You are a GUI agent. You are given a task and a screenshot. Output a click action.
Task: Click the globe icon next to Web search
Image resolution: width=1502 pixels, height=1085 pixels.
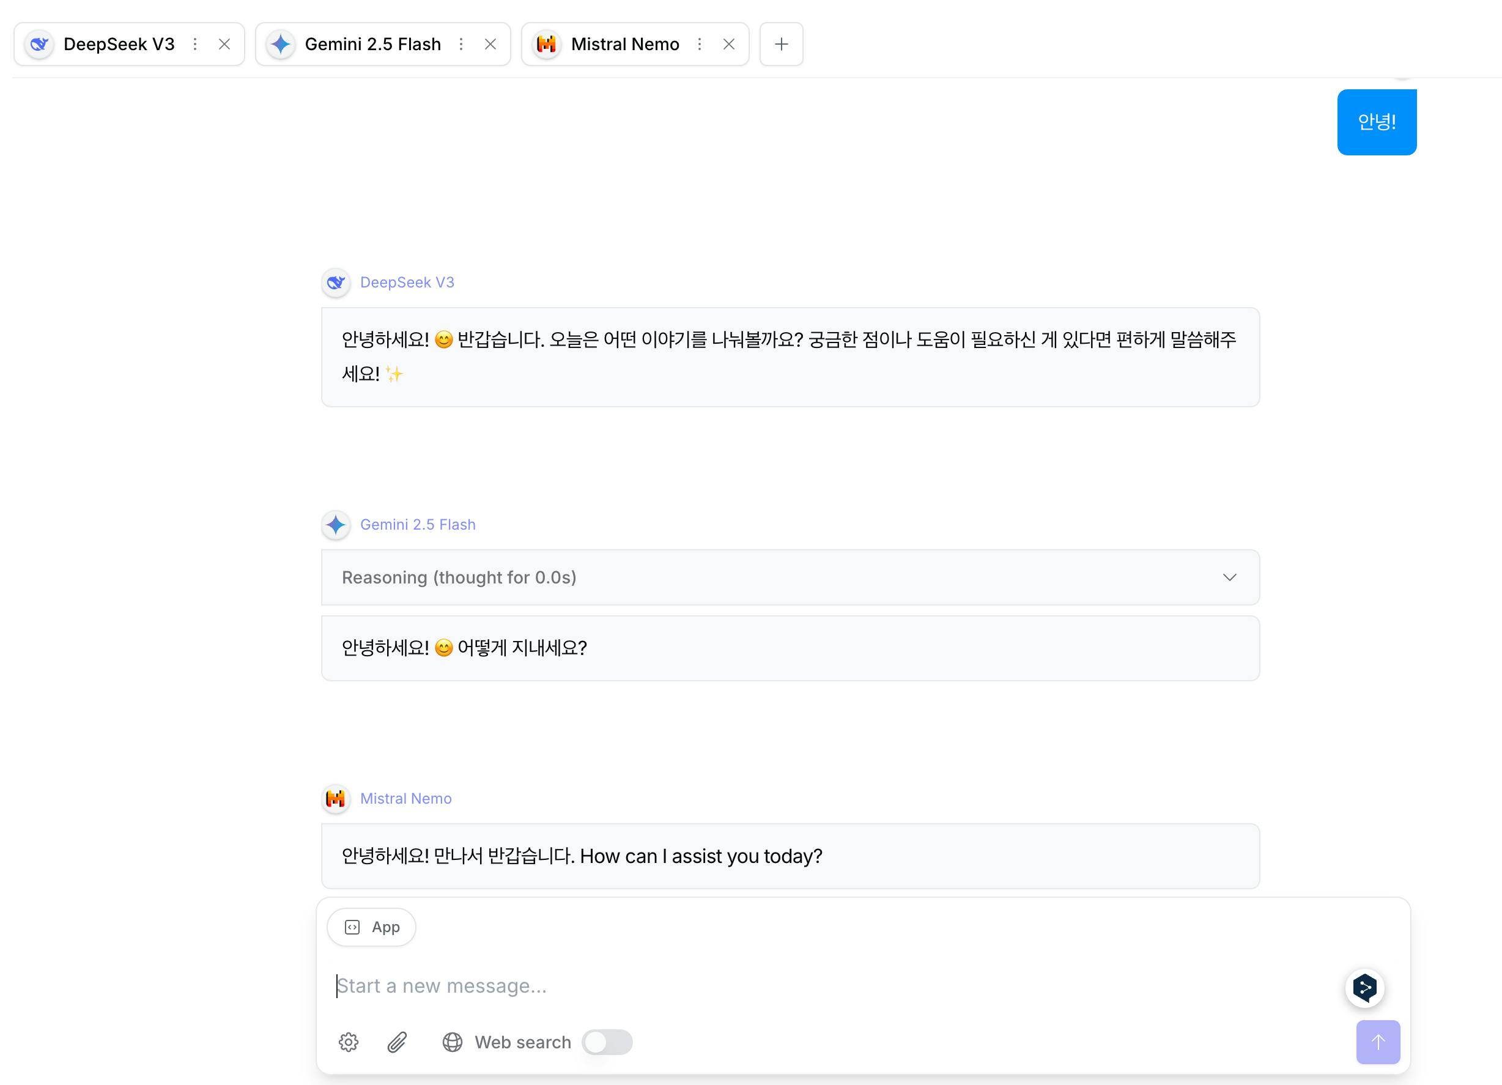click(452, 1042)
